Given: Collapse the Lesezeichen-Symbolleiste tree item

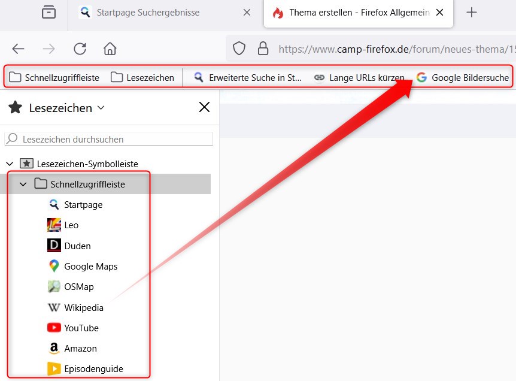Looking at the screenshot, I should click(x=9, y=163).
